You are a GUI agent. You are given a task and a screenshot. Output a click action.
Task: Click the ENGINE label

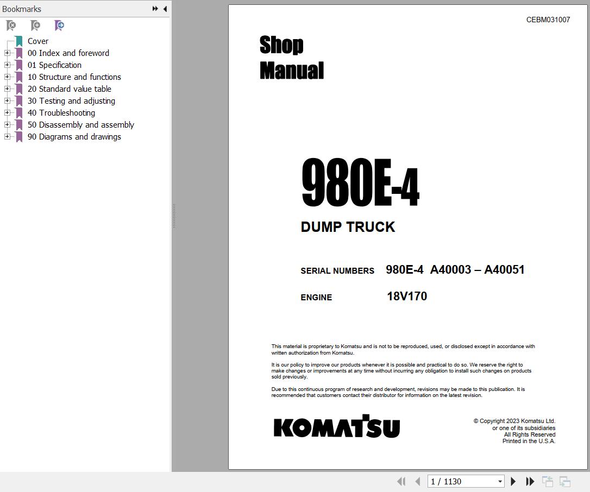[x=316, y=298]
